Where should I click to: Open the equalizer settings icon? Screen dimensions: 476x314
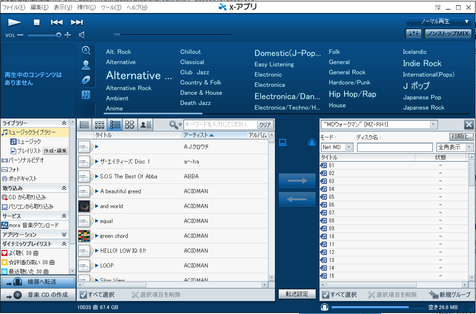[413, 34]
